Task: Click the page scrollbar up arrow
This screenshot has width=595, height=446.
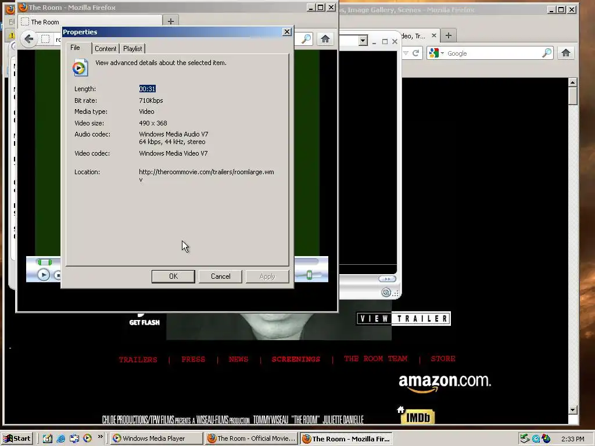Action: pyautogui.click(x=572, y=82)
